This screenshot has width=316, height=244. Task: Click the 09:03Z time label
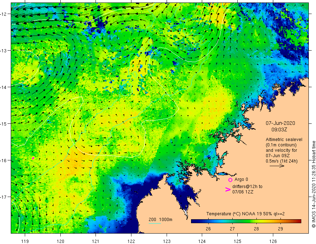[x=279, y=130]
